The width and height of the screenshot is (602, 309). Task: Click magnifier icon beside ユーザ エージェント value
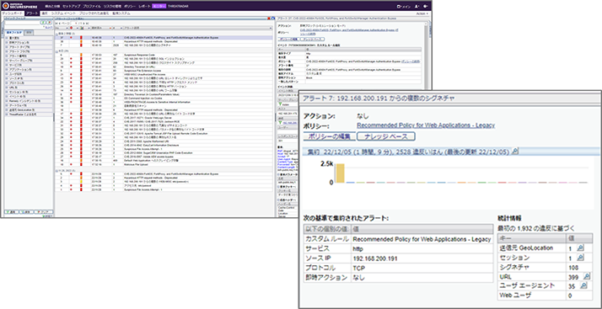(583, 285)
